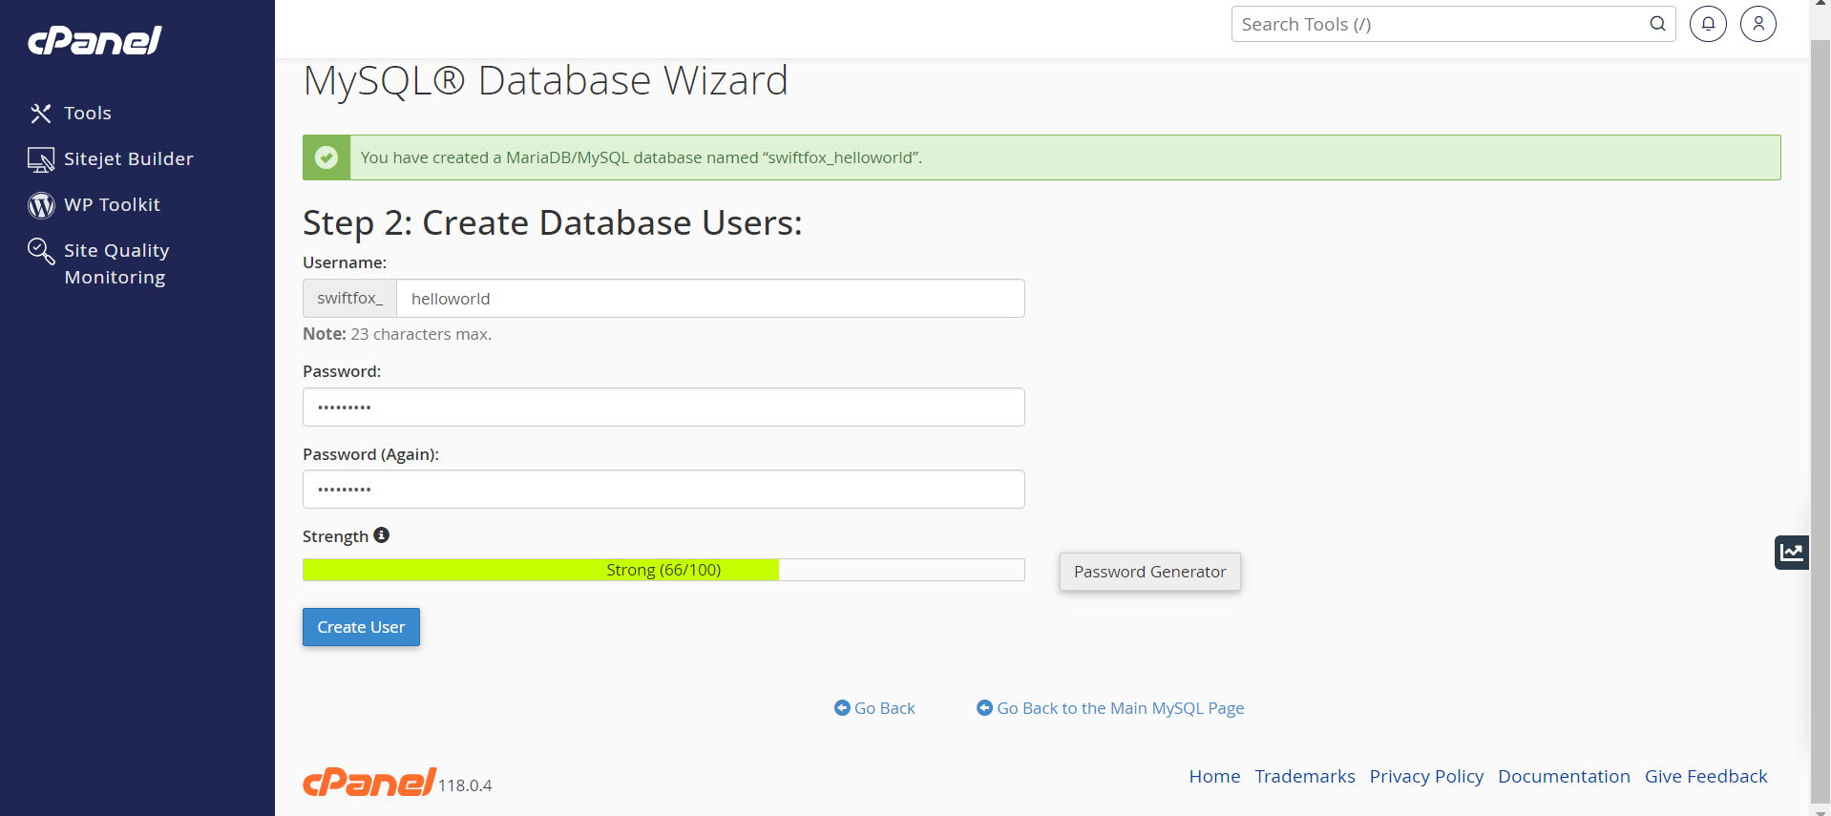
Task: Open the Documentation footer link
Action: pos(1564,777)
